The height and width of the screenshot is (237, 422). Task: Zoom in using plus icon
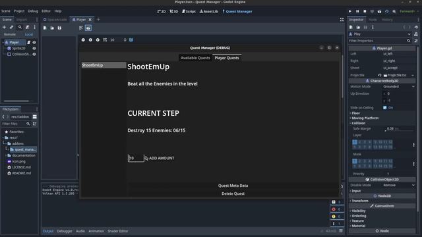point(98,39)
